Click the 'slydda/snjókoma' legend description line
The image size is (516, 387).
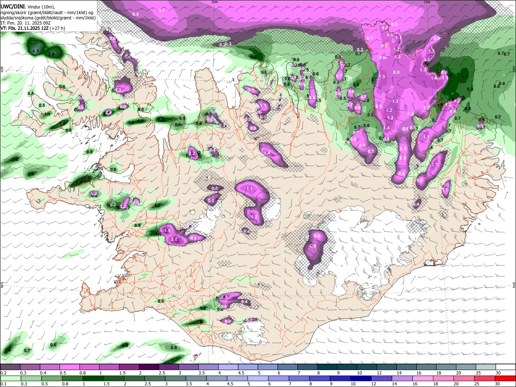pyautogui.click(x=48, y=18)
